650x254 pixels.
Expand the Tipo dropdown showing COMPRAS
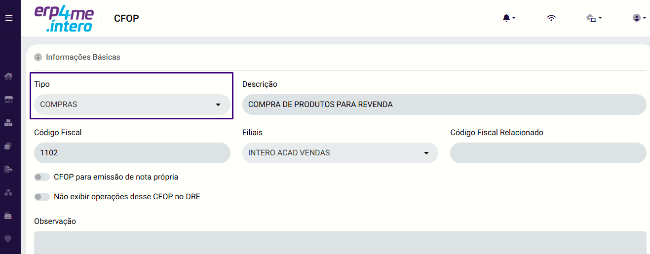pos(132,105)
